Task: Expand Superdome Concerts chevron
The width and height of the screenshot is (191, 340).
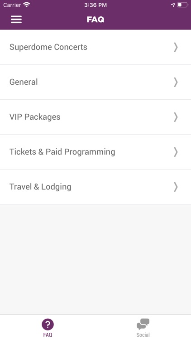Action: [x=176, y=47]
